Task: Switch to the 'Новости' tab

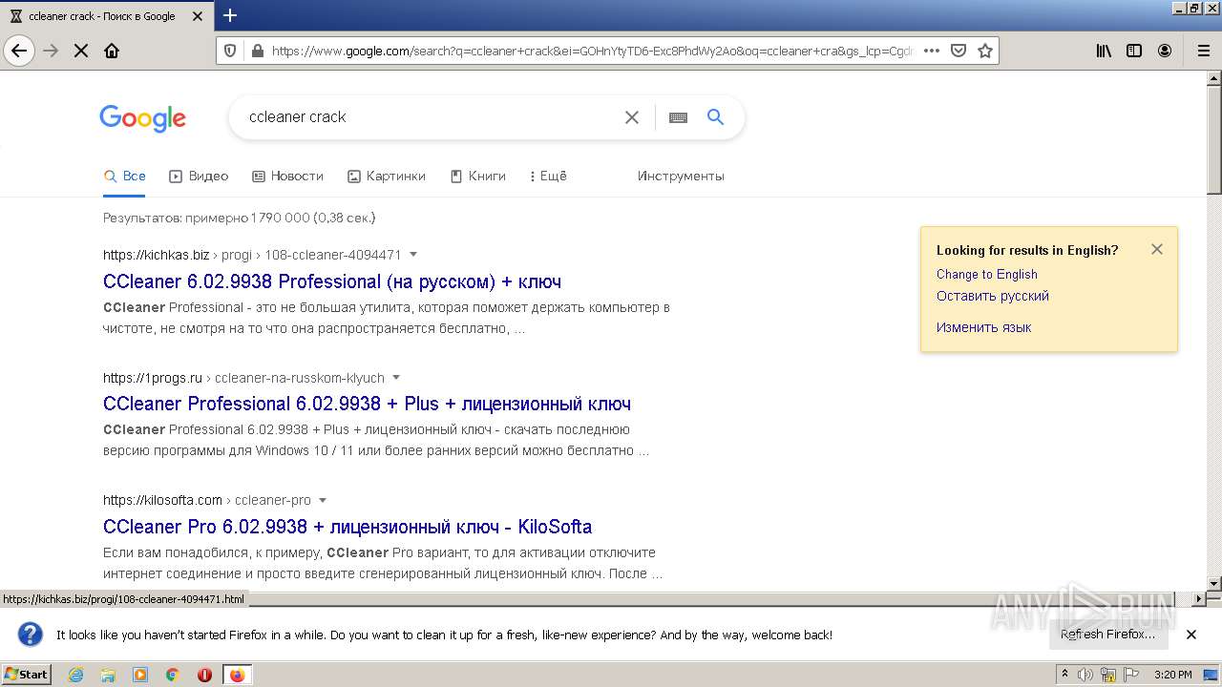Action: pyautogui.click(x=287, y=176)
